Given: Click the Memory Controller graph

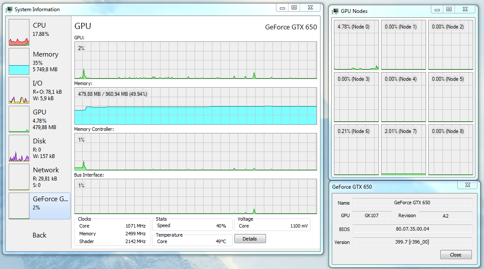Looking at the screenshot, I should (196, 152).
